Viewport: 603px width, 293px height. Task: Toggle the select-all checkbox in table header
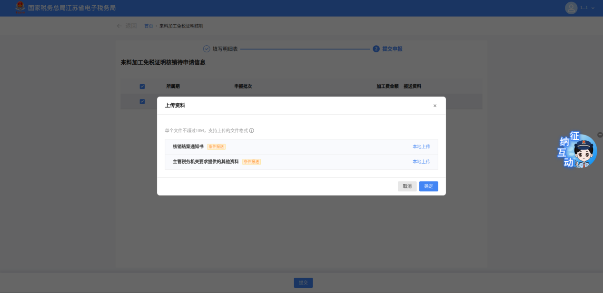pos(142,87)
